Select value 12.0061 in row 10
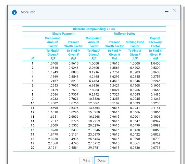This screenshot has height=164, width=185. (94, 103)
